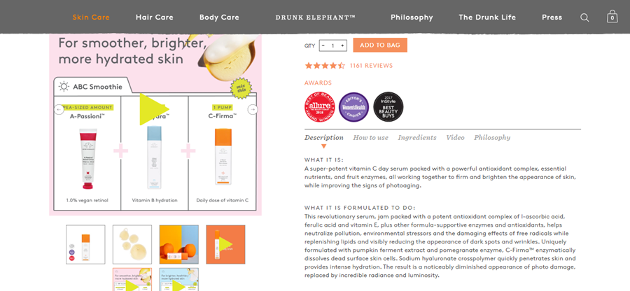Open the 1161 Reviews link
Image resolution: width=630 pixels, height=291 pixels.
(x=371, y=66)
